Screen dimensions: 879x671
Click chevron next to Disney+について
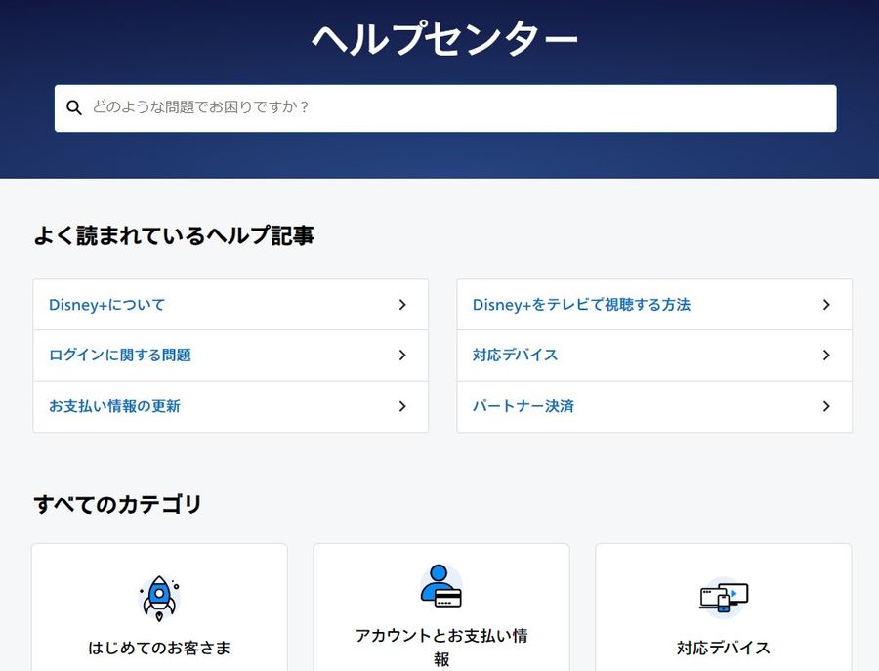(x=402, y=305)
